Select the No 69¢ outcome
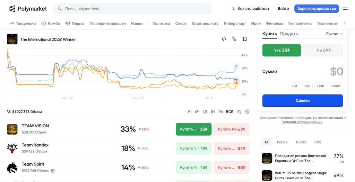Screen dimensions: 355x182 (x=323, y=50)
